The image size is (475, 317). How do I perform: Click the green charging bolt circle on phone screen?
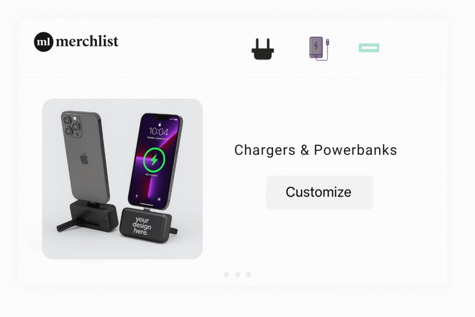coord(154,160)
